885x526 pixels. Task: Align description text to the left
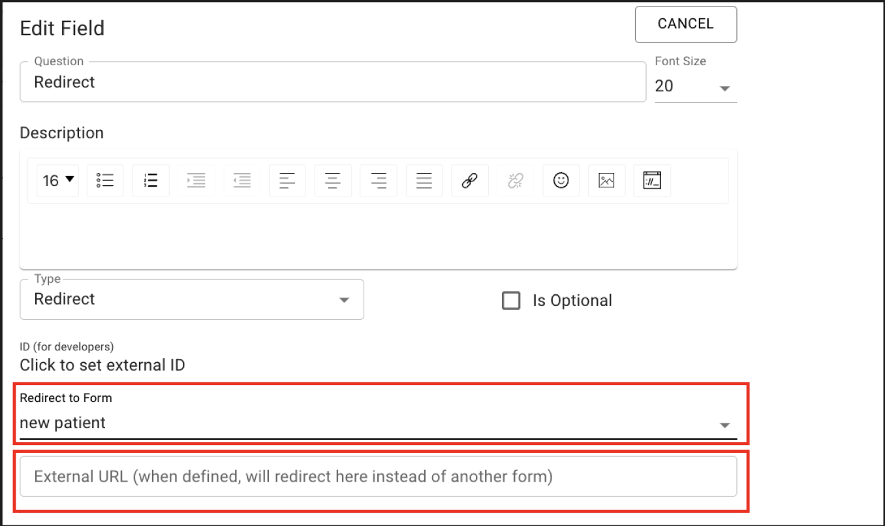(x=287, y=181)
